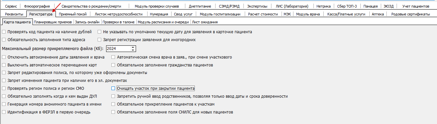Decrease file size with down spinner arrow

click(x=133, y=50)
